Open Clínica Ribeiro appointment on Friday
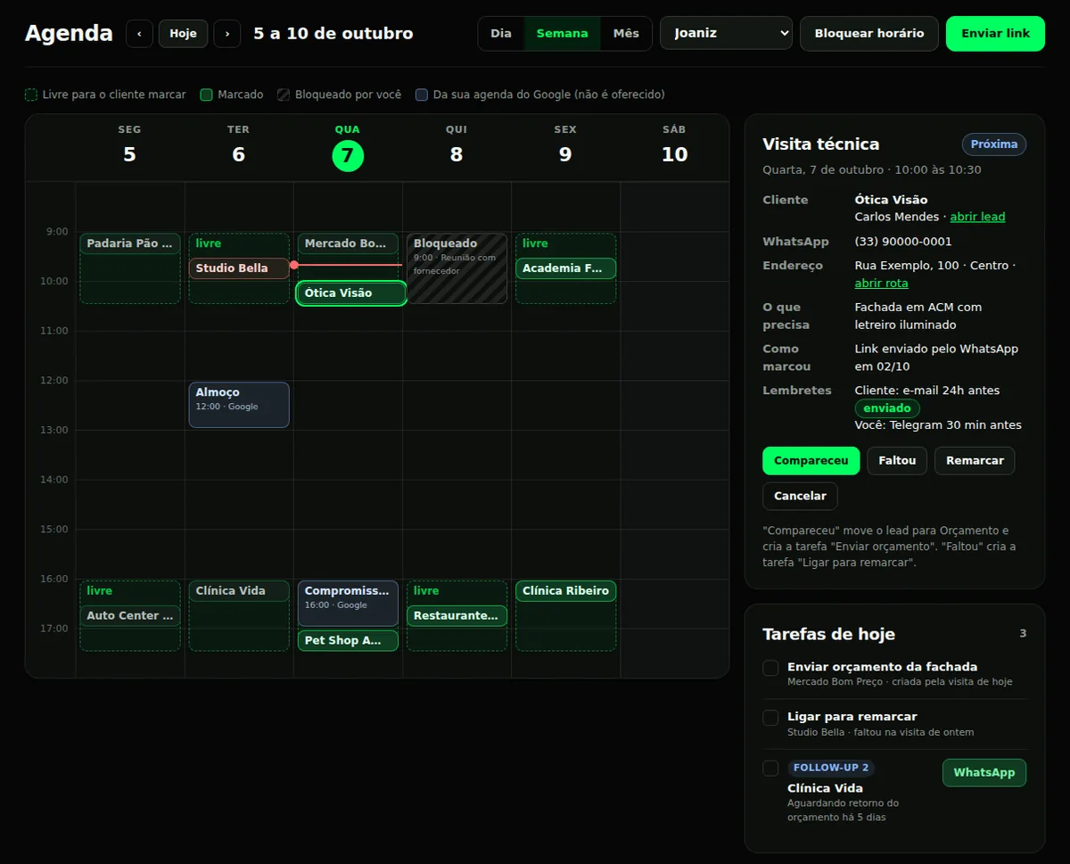The image size is (1070, 864). pos(565,591)
